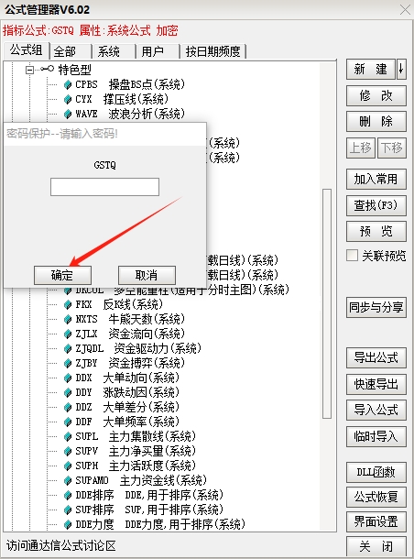Viewport: 414px width, 559px height.
Task: Click the SUPAMO formula icon
Action: click(68, 480)
